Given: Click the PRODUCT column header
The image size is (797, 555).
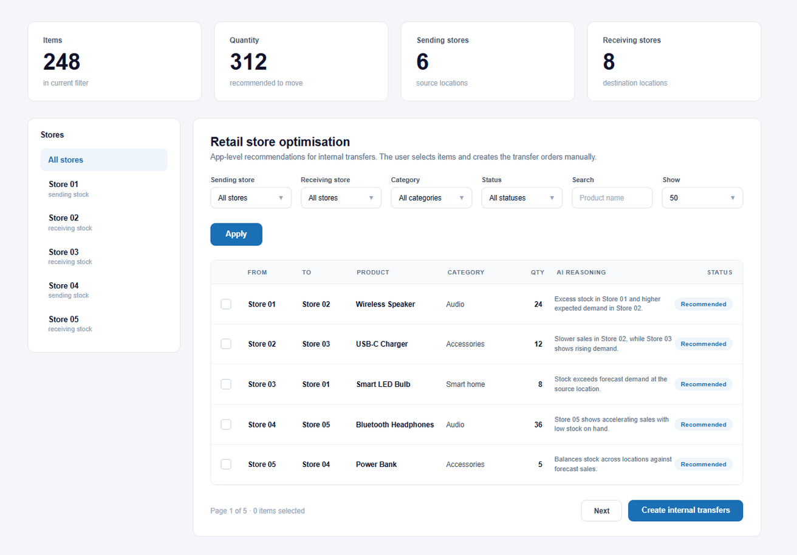Looking at the screenshot, I should click(x=373, y=273).
